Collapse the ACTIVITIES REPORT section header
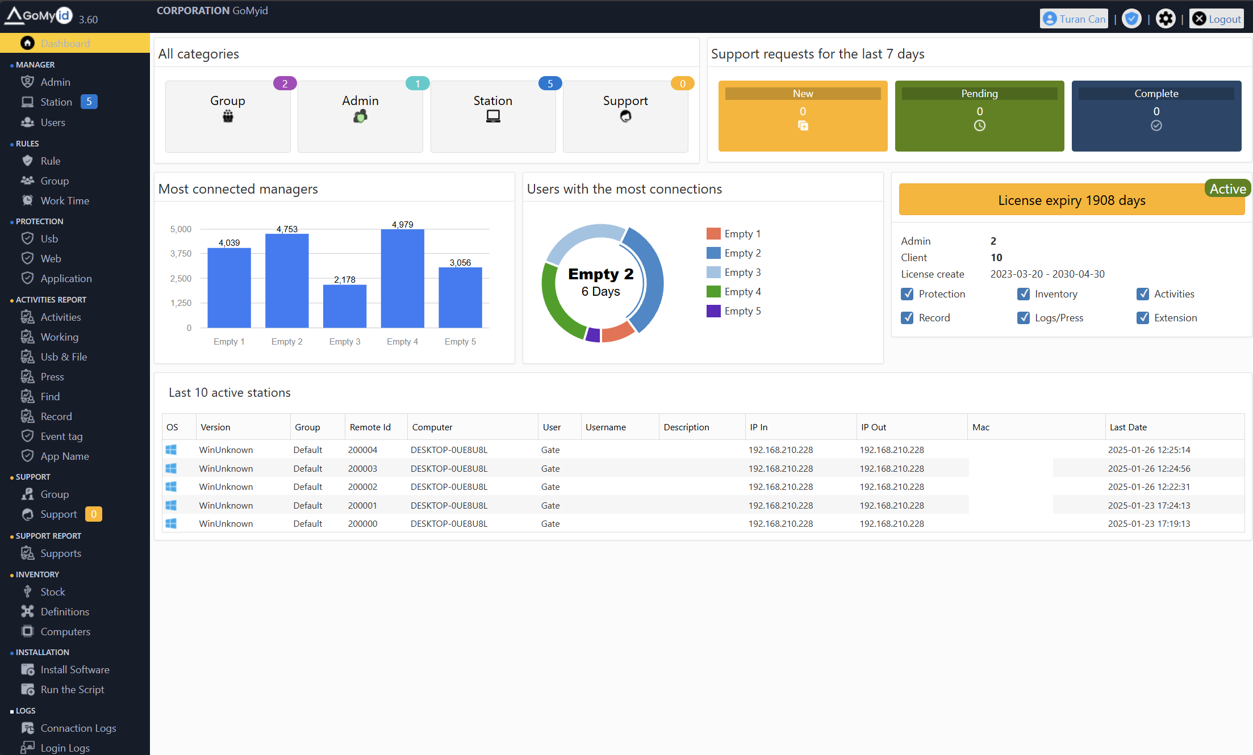The height and width of the screenshot is (755, 1253). pyautogui.click(x=51, y=300)
